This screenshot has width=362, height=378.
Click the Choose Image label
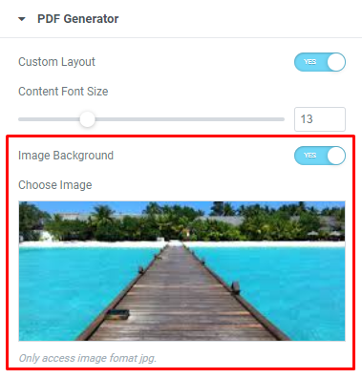click(x=55, y=185)
